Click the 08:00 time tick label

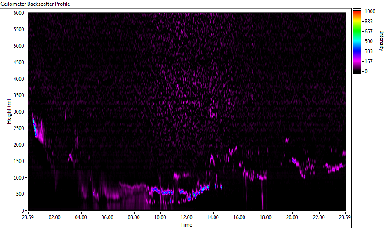tap(134, 217)
